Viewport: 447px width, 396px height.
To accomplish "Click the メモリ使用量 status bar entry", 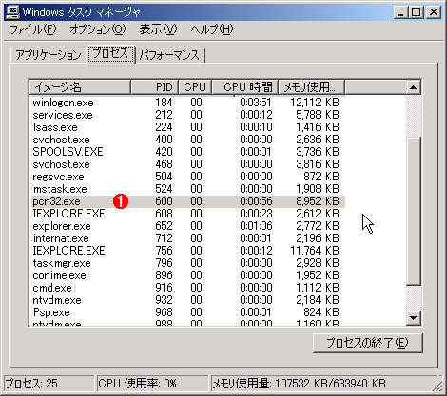I will click(x=323, y=384).
